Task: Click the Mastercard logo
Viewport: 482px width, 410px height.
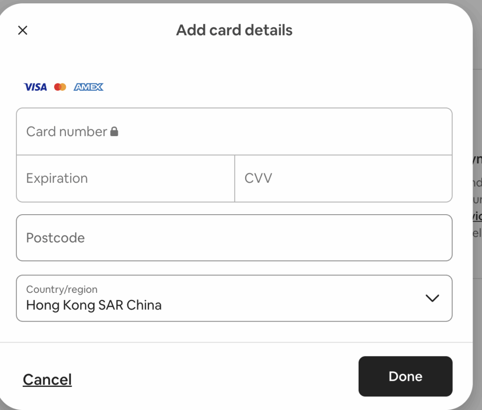Action: click(x=60, y=87)
